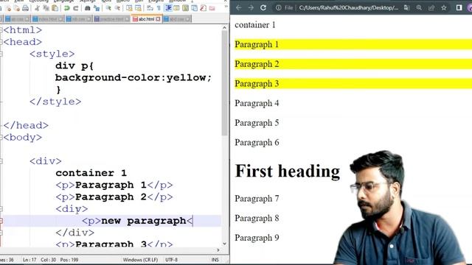Click the browser zoom magnifier icon

(x=419, y=7)
